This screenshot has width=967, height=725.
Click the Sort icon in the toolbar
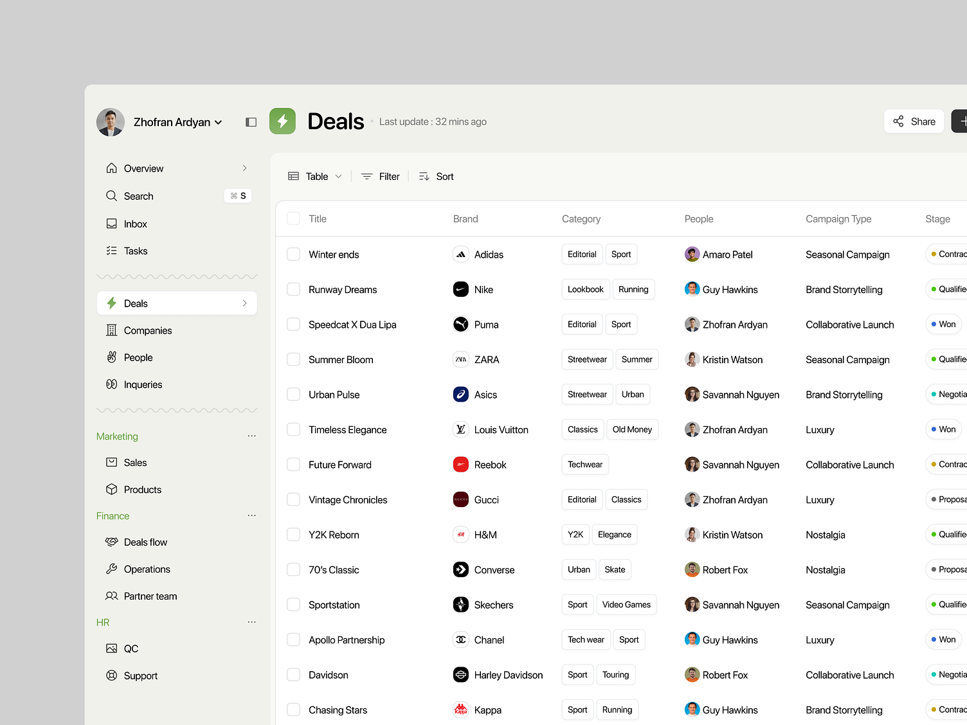[x=424, y=176]
